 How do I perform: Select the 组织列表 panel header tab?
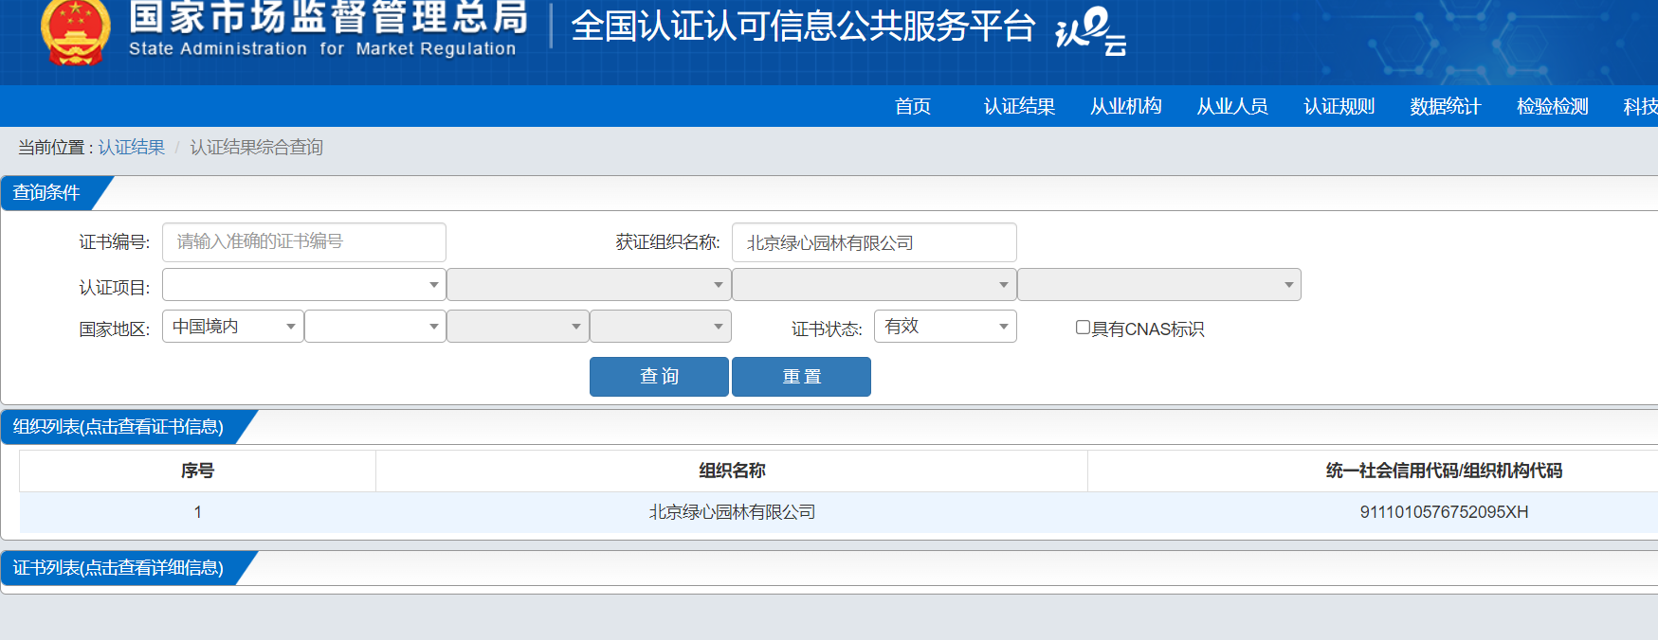pyautogui.click(x=118, y=427)
